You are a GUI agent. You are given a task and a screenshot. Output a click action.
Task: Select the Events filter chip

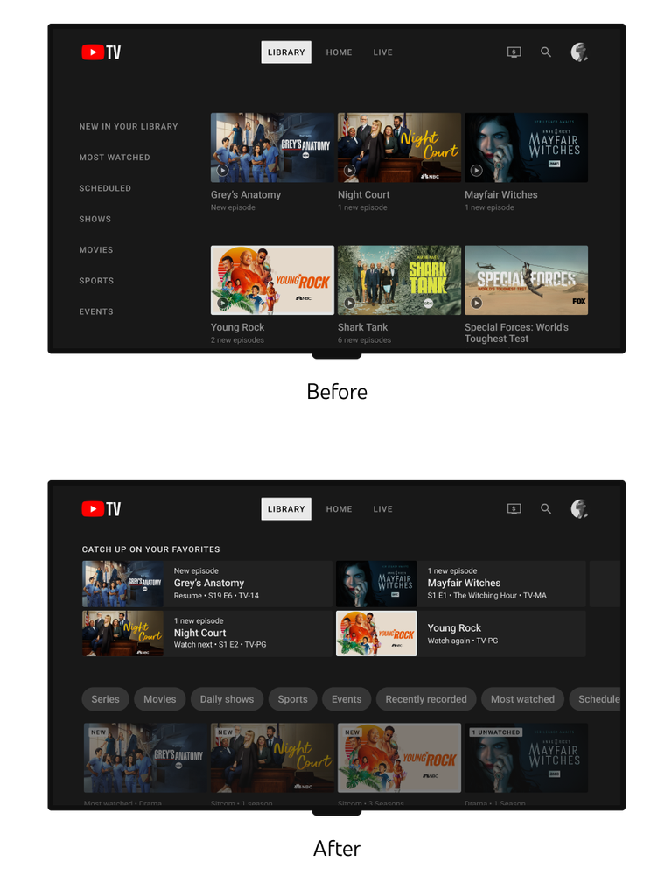346,699
